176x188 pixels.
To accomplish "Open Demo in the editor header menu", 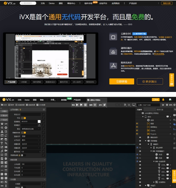I will click(x=27, y=100).
